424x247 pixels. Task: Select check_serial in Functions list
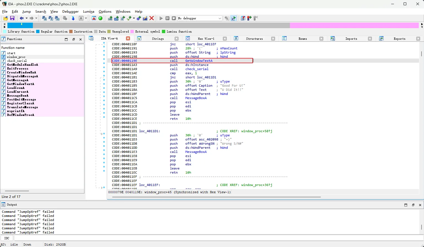tap(17, 61)
